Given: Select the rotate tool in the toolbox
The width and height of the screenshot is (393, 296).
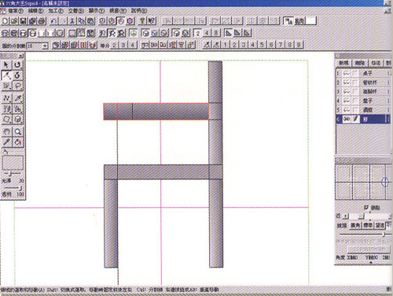Looking at the screenshot, I should coord(17,64).
